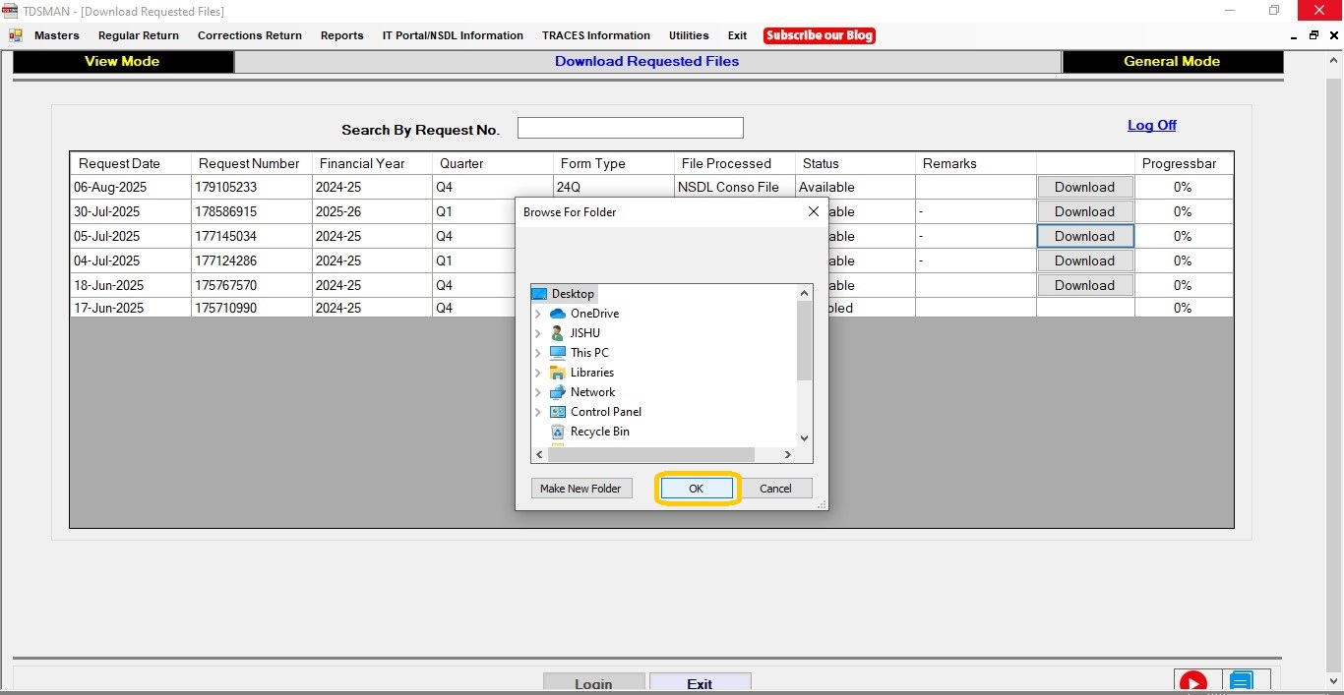Click the Control Panel icon in folder tree
Image resolution: width=1344 pixels, height=695 pixels.
point(558,412)
